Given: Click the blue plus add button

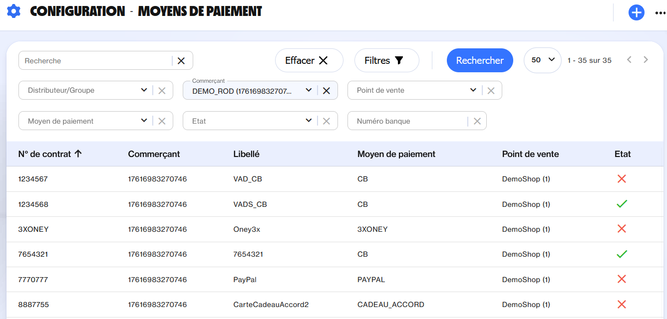Looking at the screenshot, I should [636, 12].
